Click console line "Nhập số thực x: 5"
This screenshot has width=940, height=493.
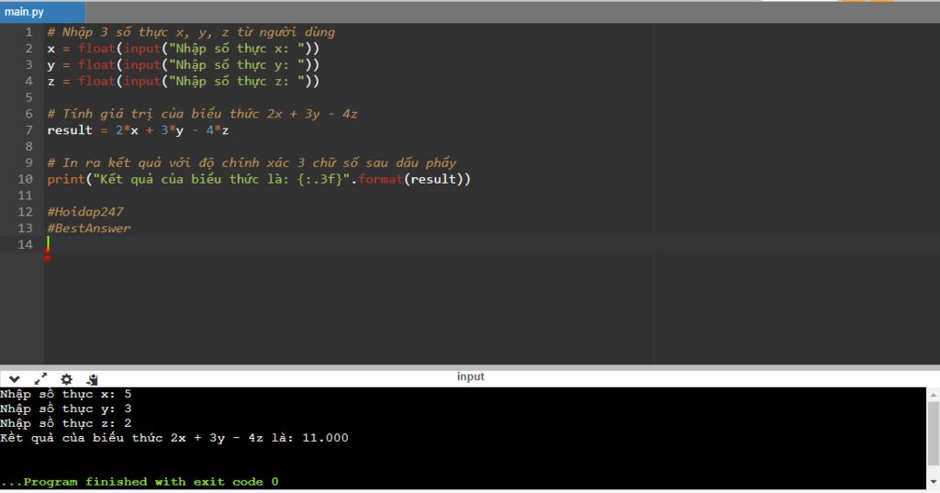(x=66, y=395)
